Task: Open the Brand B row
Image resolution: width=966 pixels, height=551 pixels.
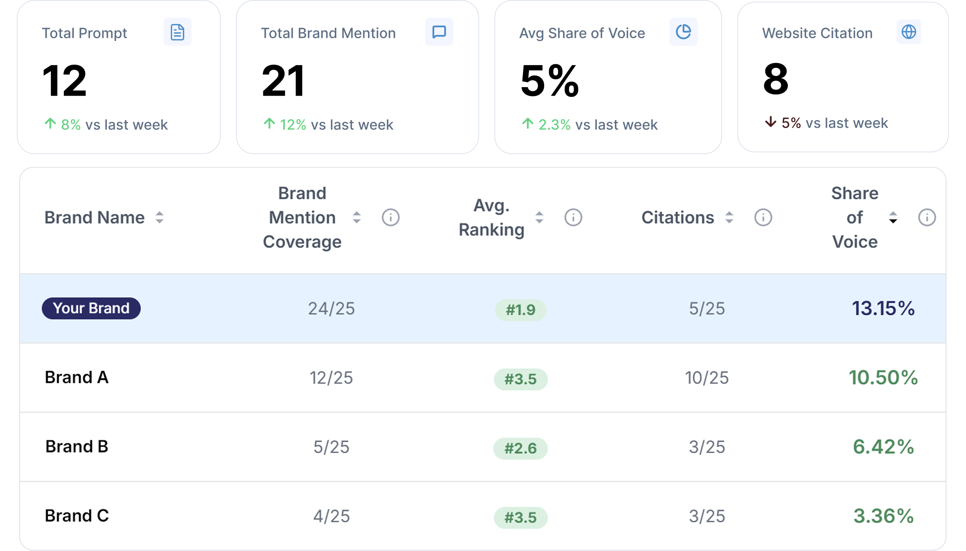Action: pos(77,447)
